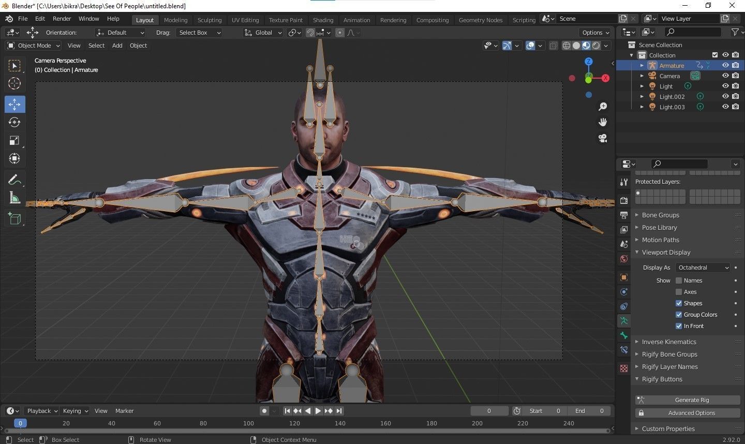Screen dimensions: 745x444
Task: Toggle X-ray display in viewport header
Action: (553, 46)
